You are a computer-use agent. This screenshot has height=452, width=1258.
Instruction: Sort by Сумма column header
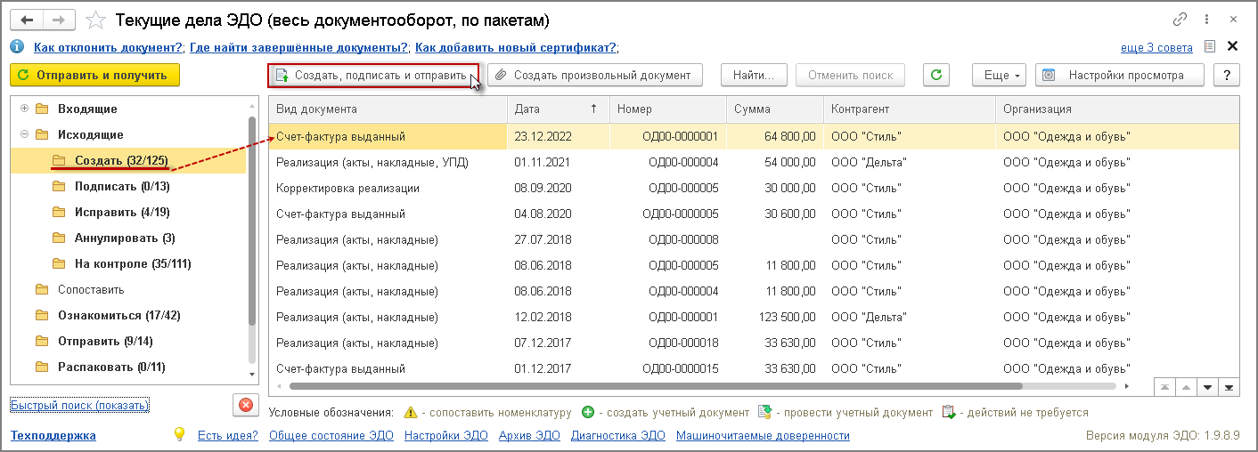775,109
